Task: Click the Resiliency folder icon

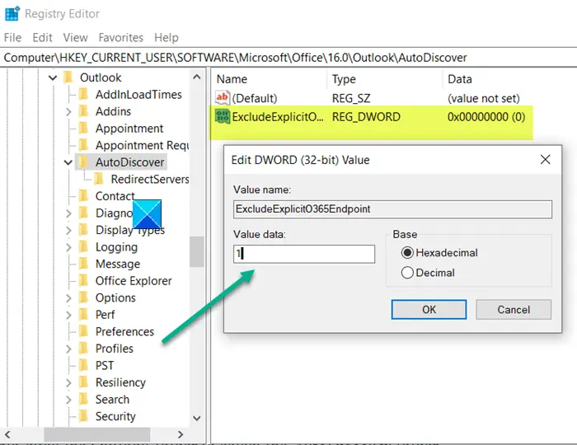Action: pos(84,382)
